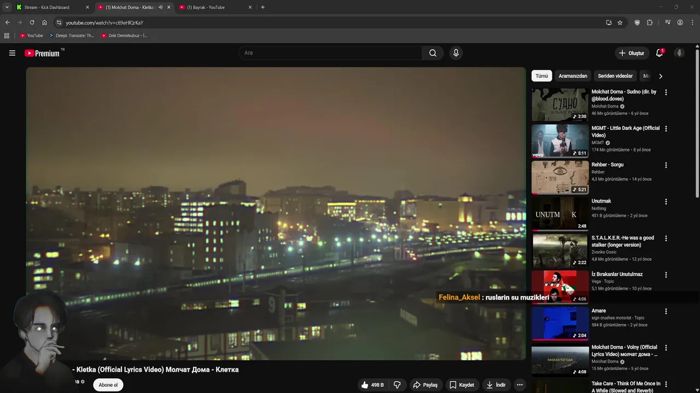Click the Take Care - Think Of Me title
Screen dimensions: 700x393
626,387
